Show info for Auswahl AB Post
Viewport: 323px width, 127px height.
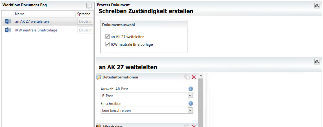[191, 89]
